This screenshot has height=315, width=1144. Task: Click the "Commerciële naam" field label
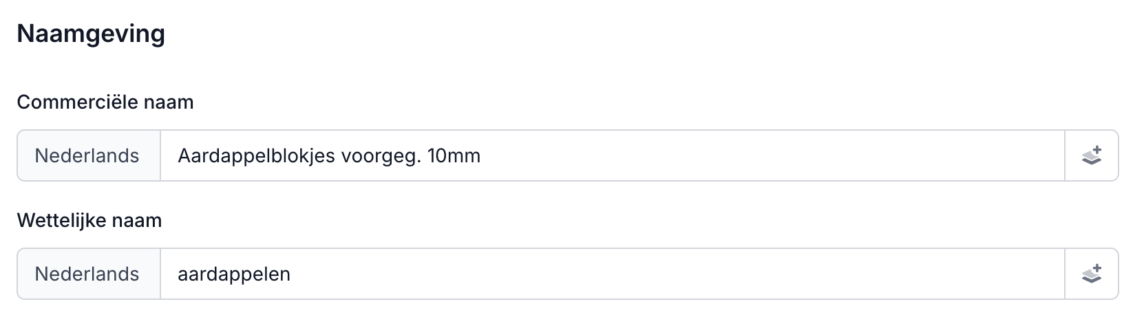[x=105, y=102]
